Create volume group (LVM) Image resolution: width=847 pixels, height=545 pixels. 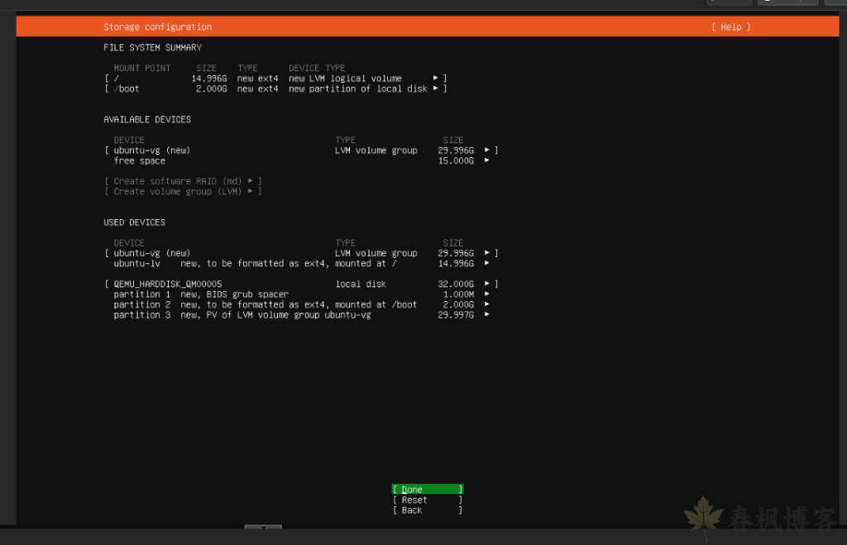[183, 192]
